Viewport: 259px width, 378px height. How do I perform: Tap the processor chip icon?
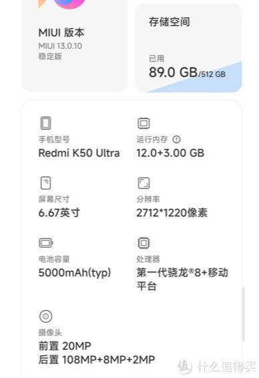[144, 242]
